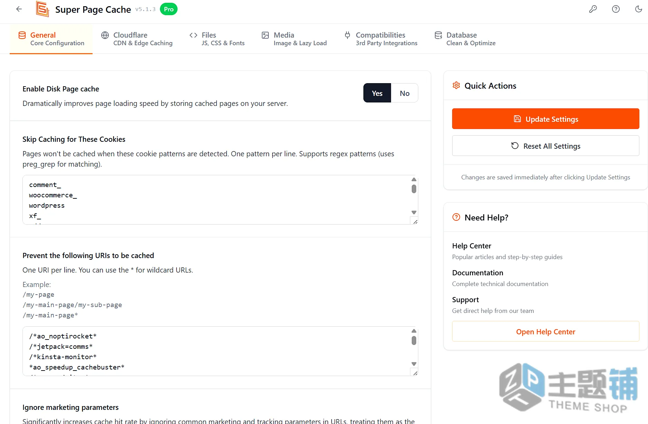Set Enable Disk Page cache to Yes
The width and height of the screenshot is (648, 424).
coord(377,93)
